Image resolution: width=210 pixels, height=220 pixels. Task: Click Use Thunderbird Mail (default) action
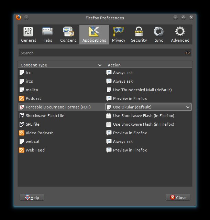point(142,90)
